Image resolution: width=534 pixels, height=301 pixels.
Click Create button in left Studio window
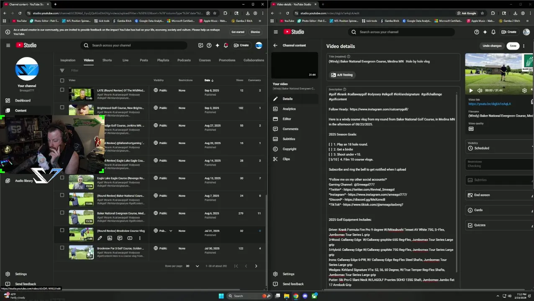(241, 45)
